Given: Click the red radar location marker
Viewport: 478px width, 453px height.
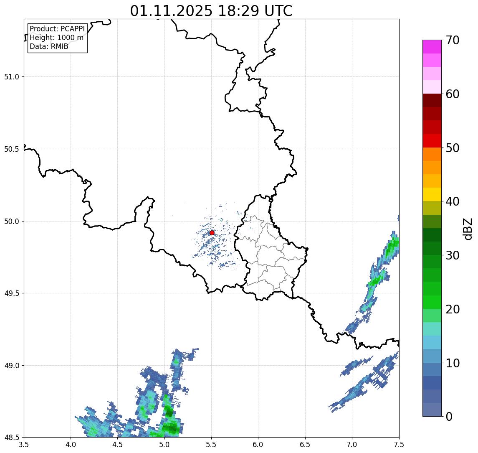Looking at the screenshot, I should click(x=212, y=233).
